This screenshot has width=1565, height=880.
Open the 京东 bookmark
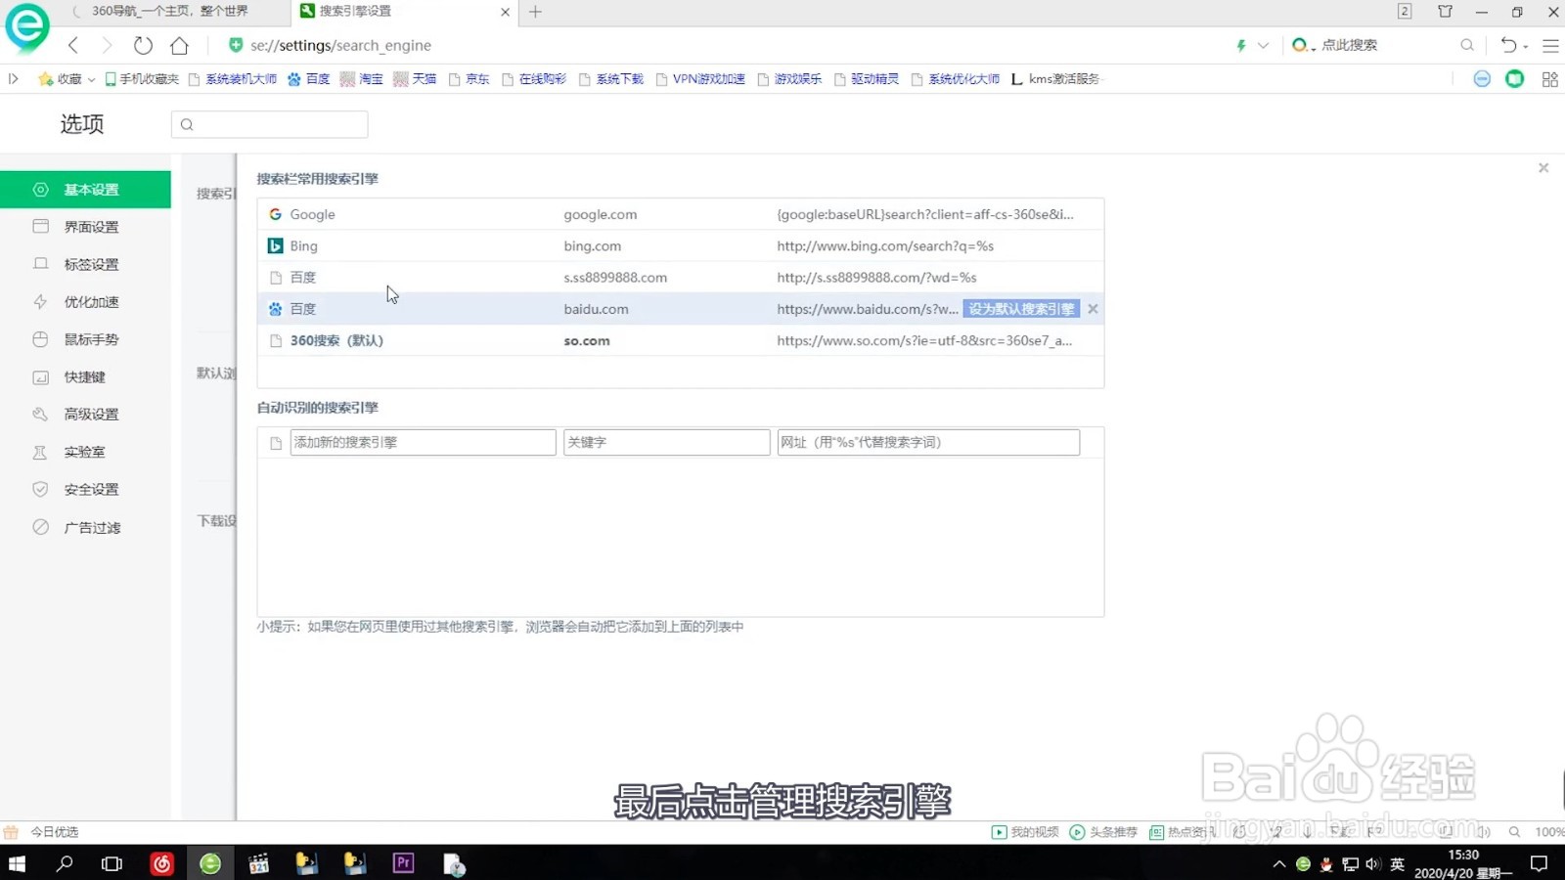(469, 79)
